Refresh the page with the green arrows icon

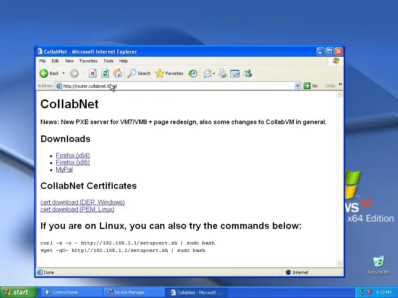pos(105,73)
